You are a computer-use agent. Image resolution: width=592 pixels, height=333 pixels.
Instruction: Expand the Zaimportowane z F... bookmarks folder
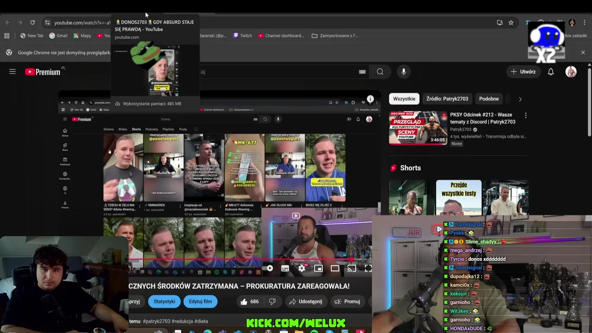(x=335, y=36)
